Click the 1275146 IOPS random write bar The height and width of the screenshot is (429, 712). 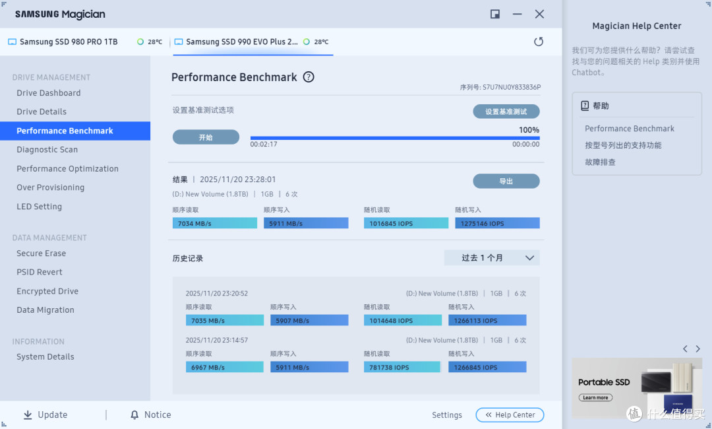click(497, 223)
